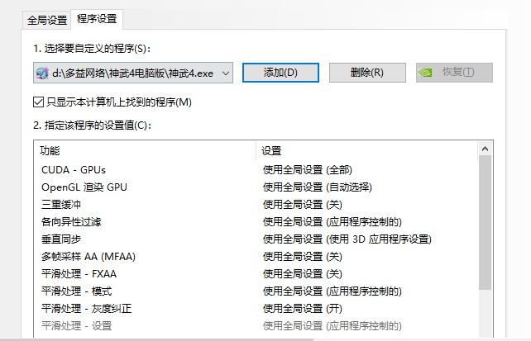Screen dimensions: 531x341
Task: Click setting value for 三重缓冲
Action: pos(303,205)
